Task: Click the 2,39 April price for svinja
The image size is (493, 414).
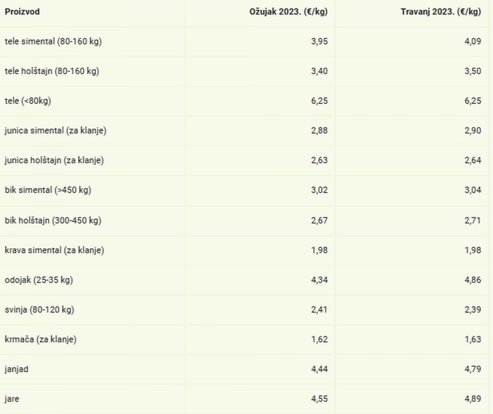Action: coord(472,310)
